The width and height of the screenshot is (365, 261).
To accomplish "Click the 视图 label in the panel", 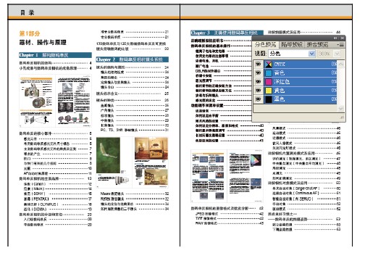I will point(260,54).
